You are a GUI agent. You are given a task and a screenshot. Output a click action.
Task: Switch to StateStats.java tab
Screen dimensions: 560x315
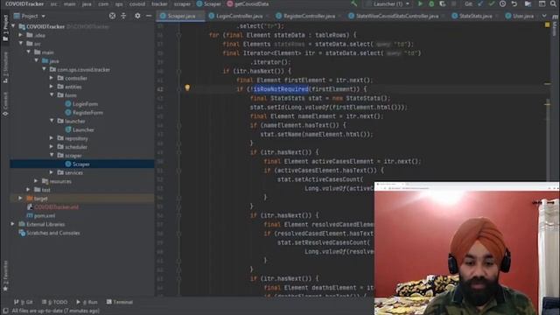pos(475,16)
